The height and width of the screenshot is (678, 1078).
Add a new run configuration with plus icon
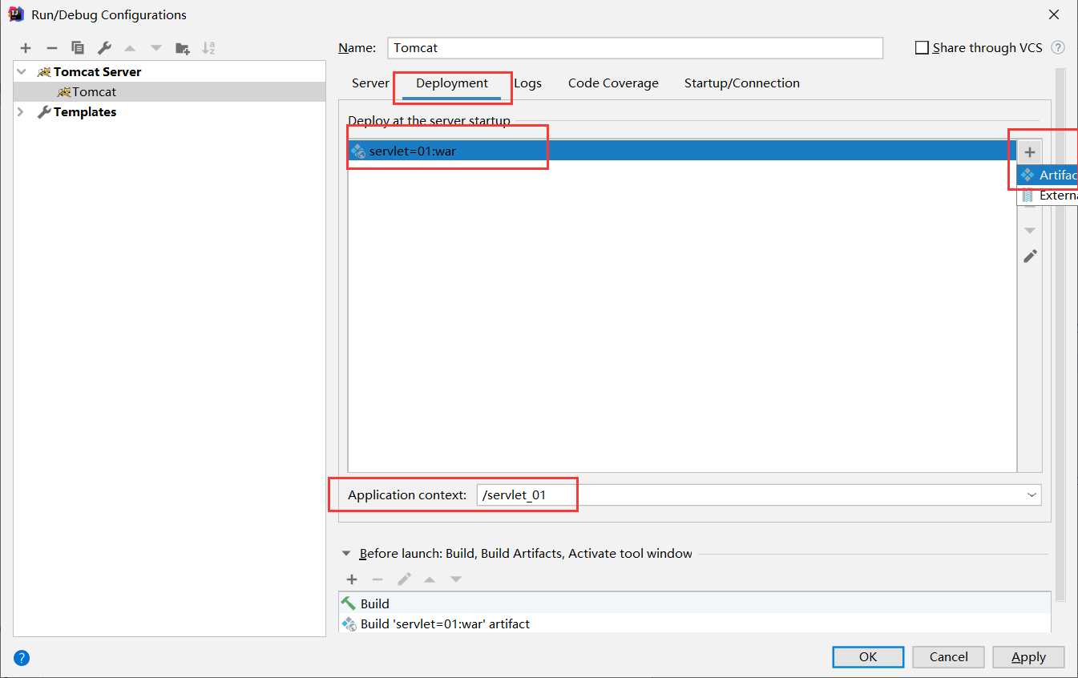26,48
